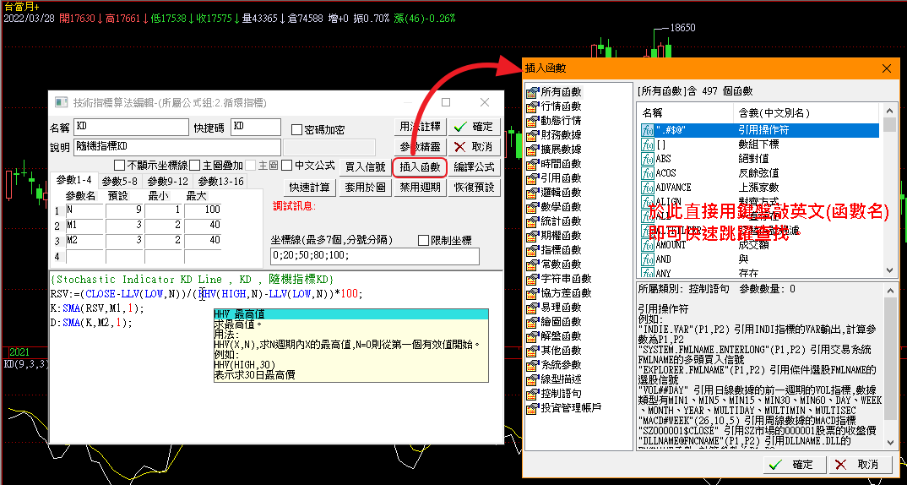Enable the 密碼加密 checkbox
This screenshot has height=485, width=907.
pyautogui.click(x=296, y=130)
